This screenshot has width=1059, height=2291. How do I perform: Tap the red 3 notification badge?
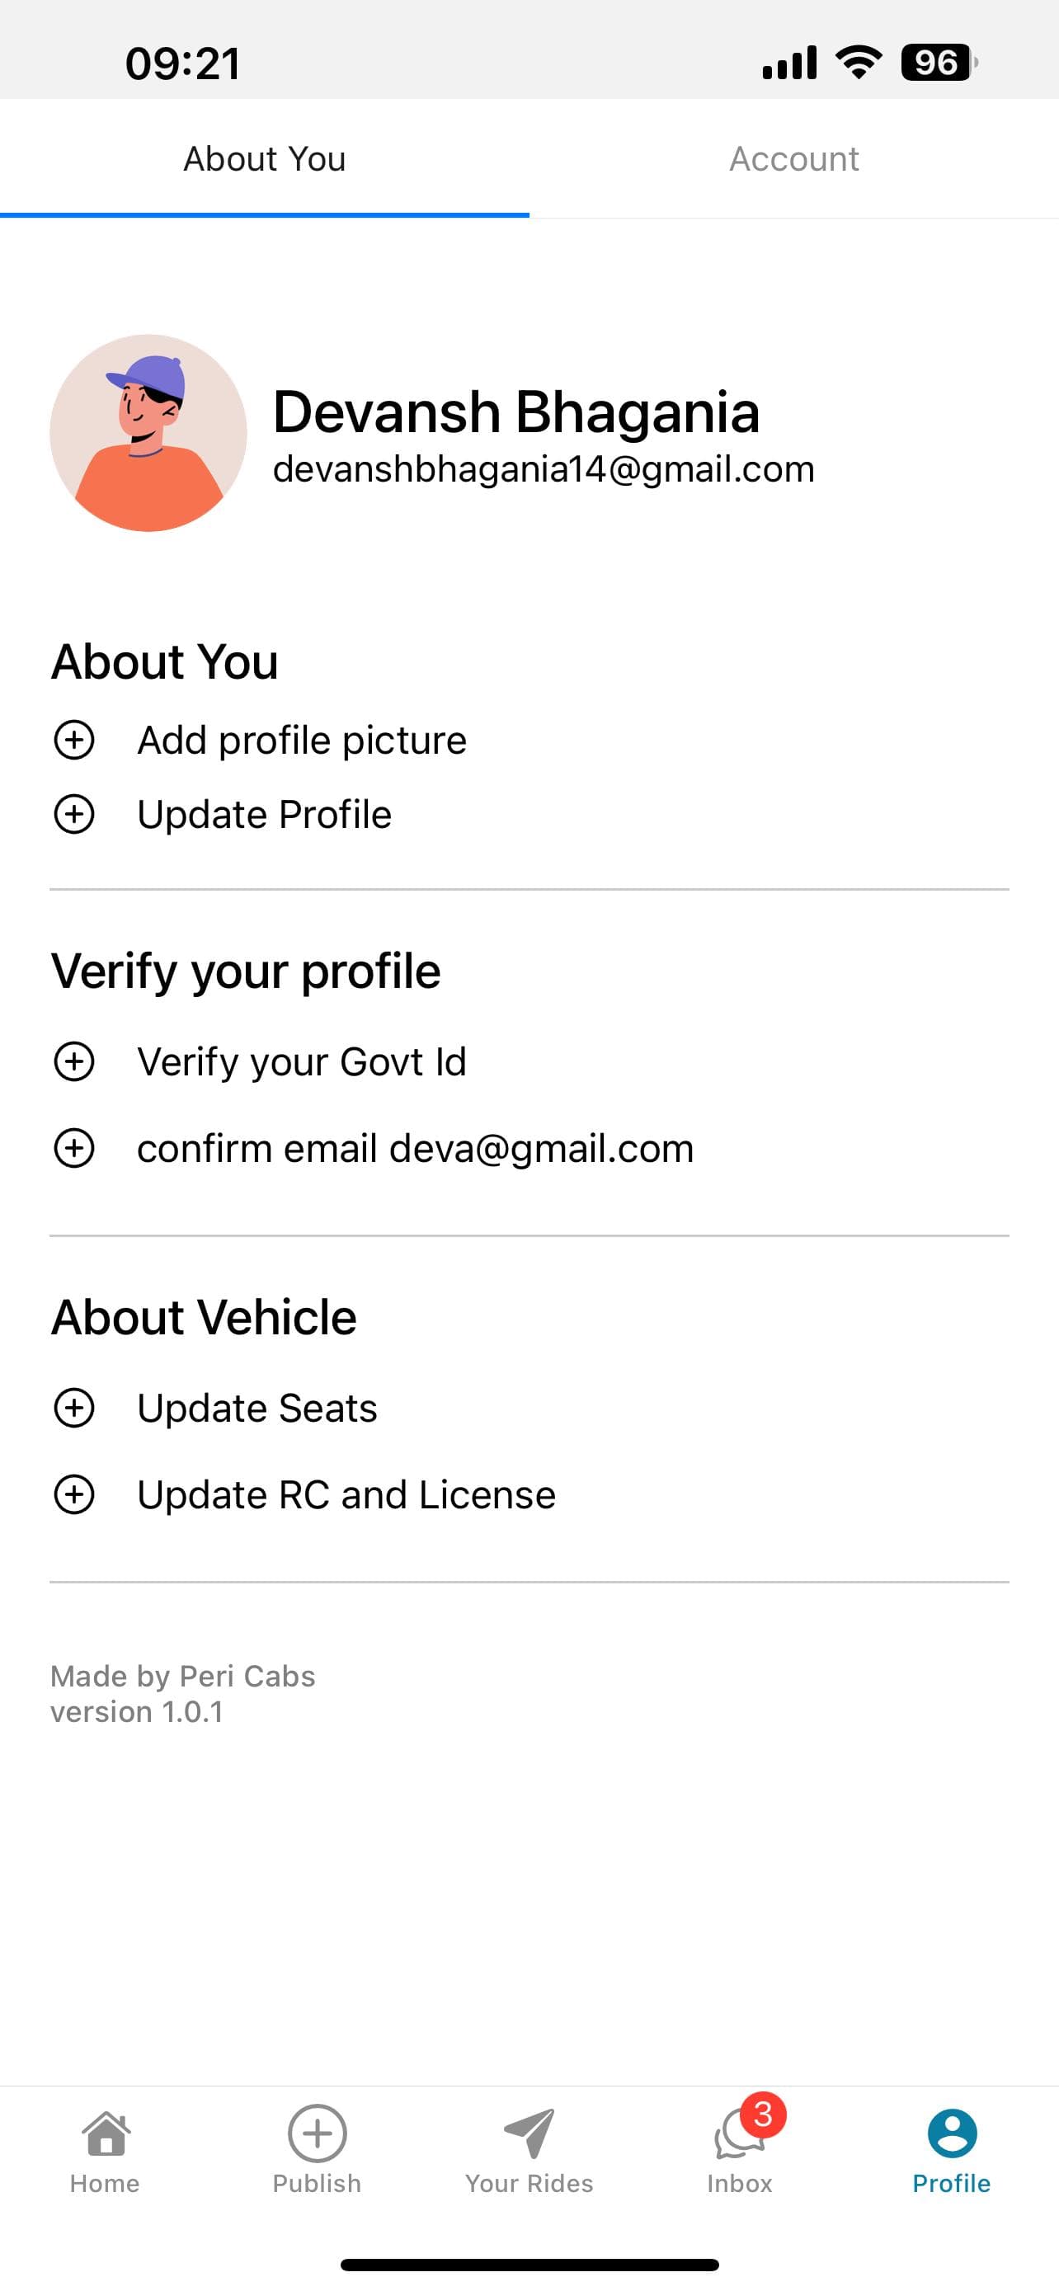coord(763,2115)
